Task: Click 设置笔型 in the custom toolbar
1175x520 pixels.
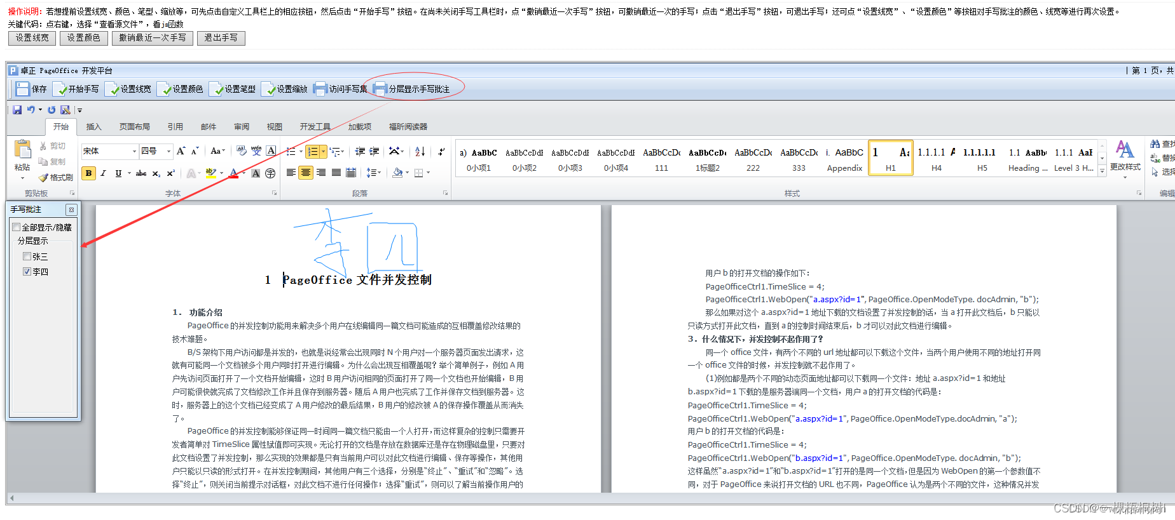Action: tap(233, 89)
